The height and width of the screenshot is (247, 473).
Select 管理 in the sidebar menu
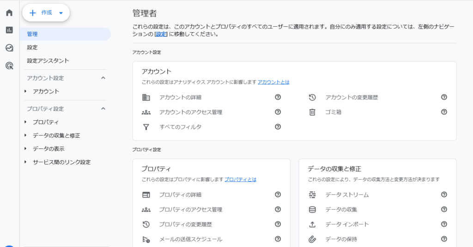pos(32,34)
